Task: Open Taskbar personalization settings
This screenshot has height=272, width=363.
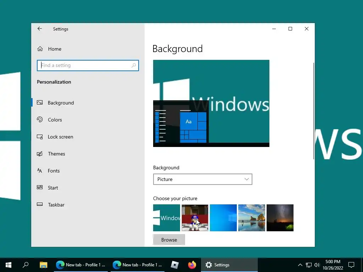Action: click(x=88, y=205)
